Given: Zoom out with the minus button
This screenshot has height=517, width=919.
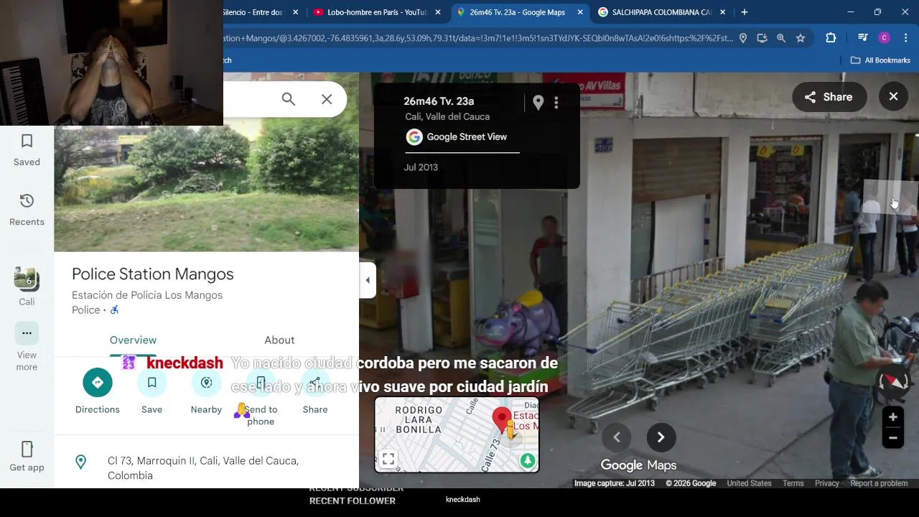Looking at the screenshot, I should coord(892,438).
